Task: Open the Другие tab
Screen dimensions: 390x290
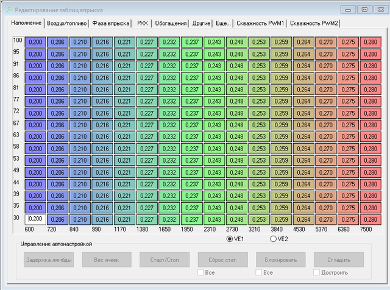Action: [201, 23]
